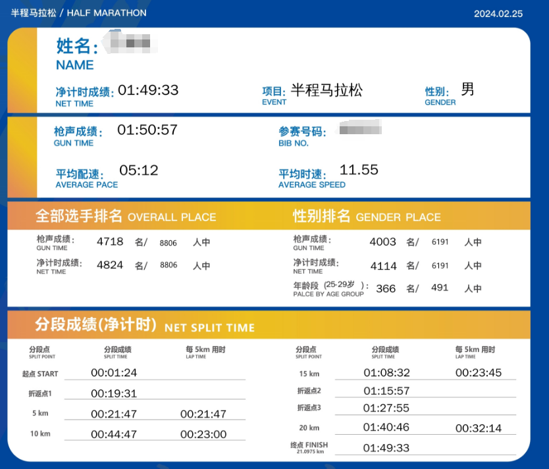Click the '分段成绩(净计时) NET SPLIT TIME' heading

pyautogui.click(x=145, y=325)
